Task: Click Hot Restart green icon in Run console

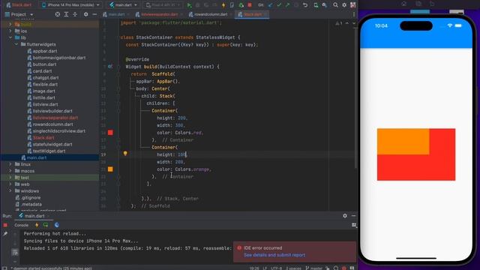Action: (46, 225)
